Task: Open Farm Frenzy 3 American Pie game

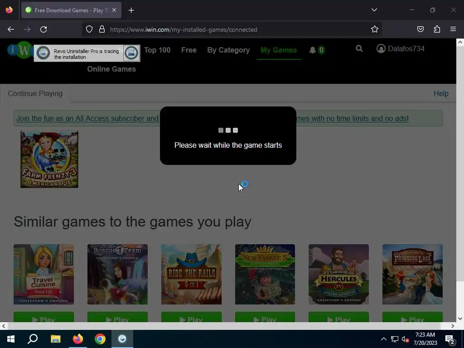Action: 49,159
